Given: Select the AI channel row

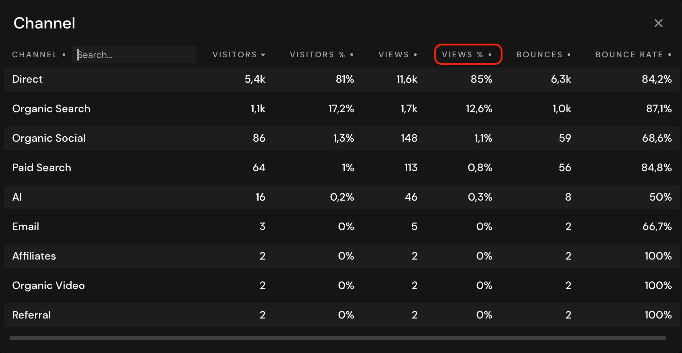Looking at the screenshot, I should coord(17,197).
